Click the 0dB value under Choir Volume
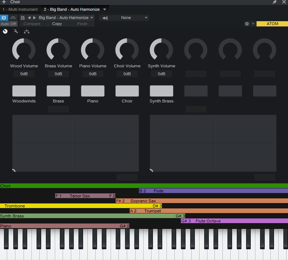Screen dimensions: 288x260 [x=127, y=74]
